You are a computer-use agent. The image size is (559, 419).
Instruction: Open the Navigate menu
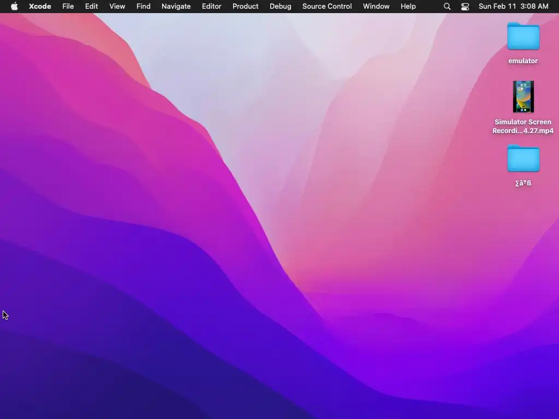tap(176, 7)
